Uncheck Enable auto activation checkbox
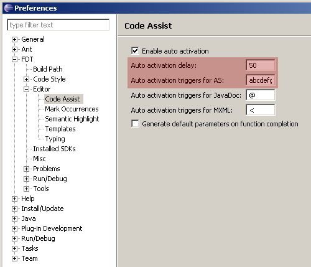 click(135, 50)
